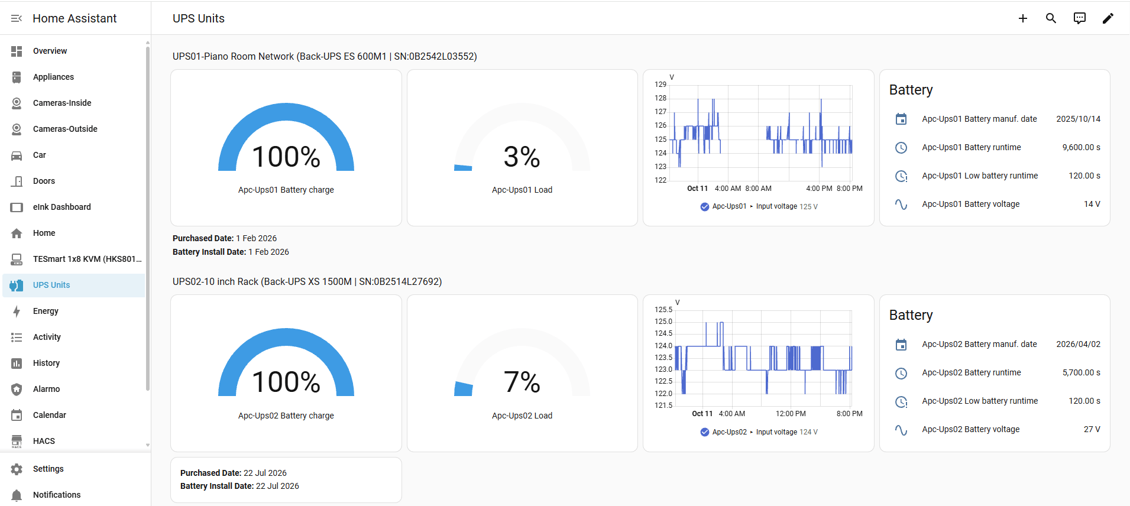Screen dimensions: 1130x506
Task: Click the Settings gear icon
Action: (17, 469)
